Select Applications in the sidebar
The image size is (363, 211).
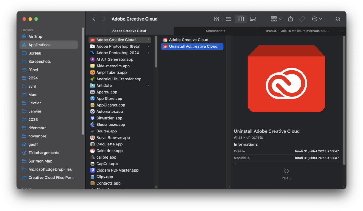pos(49,45)
